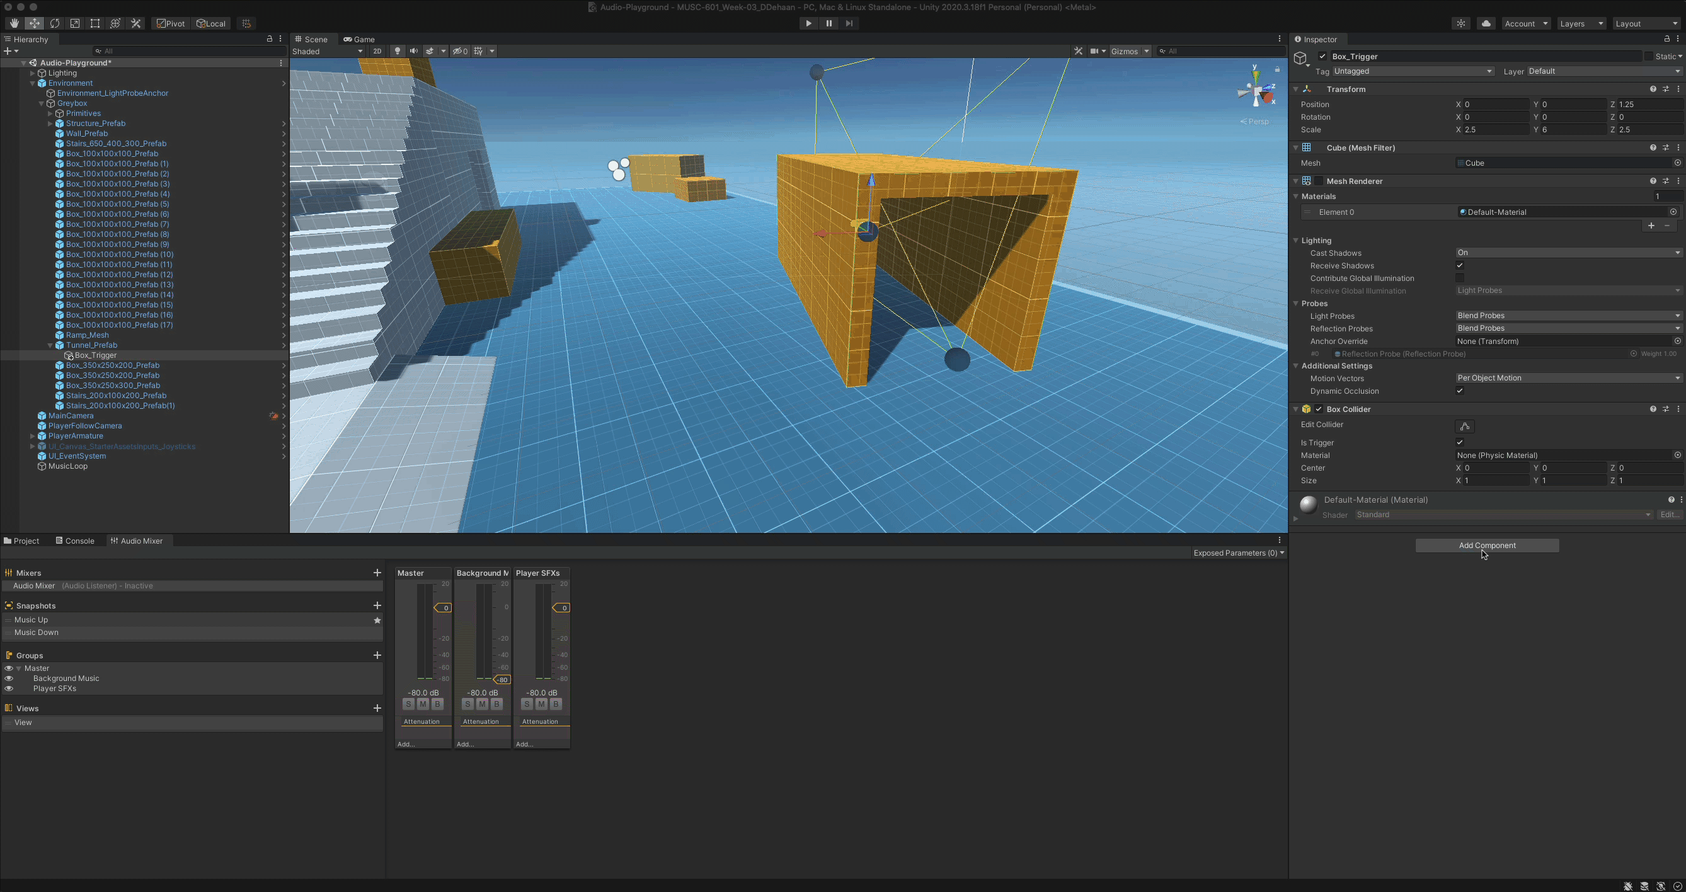Select the Hand tool in toolbar
Viewport: 1686px width, 892px height.
[14, 23]
